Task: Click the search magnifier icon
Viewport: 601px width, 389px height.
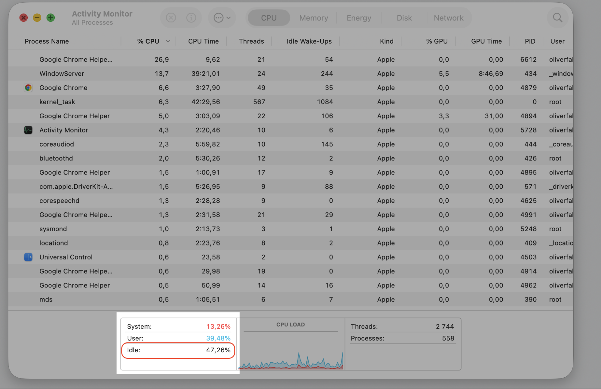Action: coord(557,18)
